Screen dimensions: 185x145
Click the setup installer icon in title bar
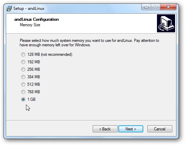tap(9, 9)
